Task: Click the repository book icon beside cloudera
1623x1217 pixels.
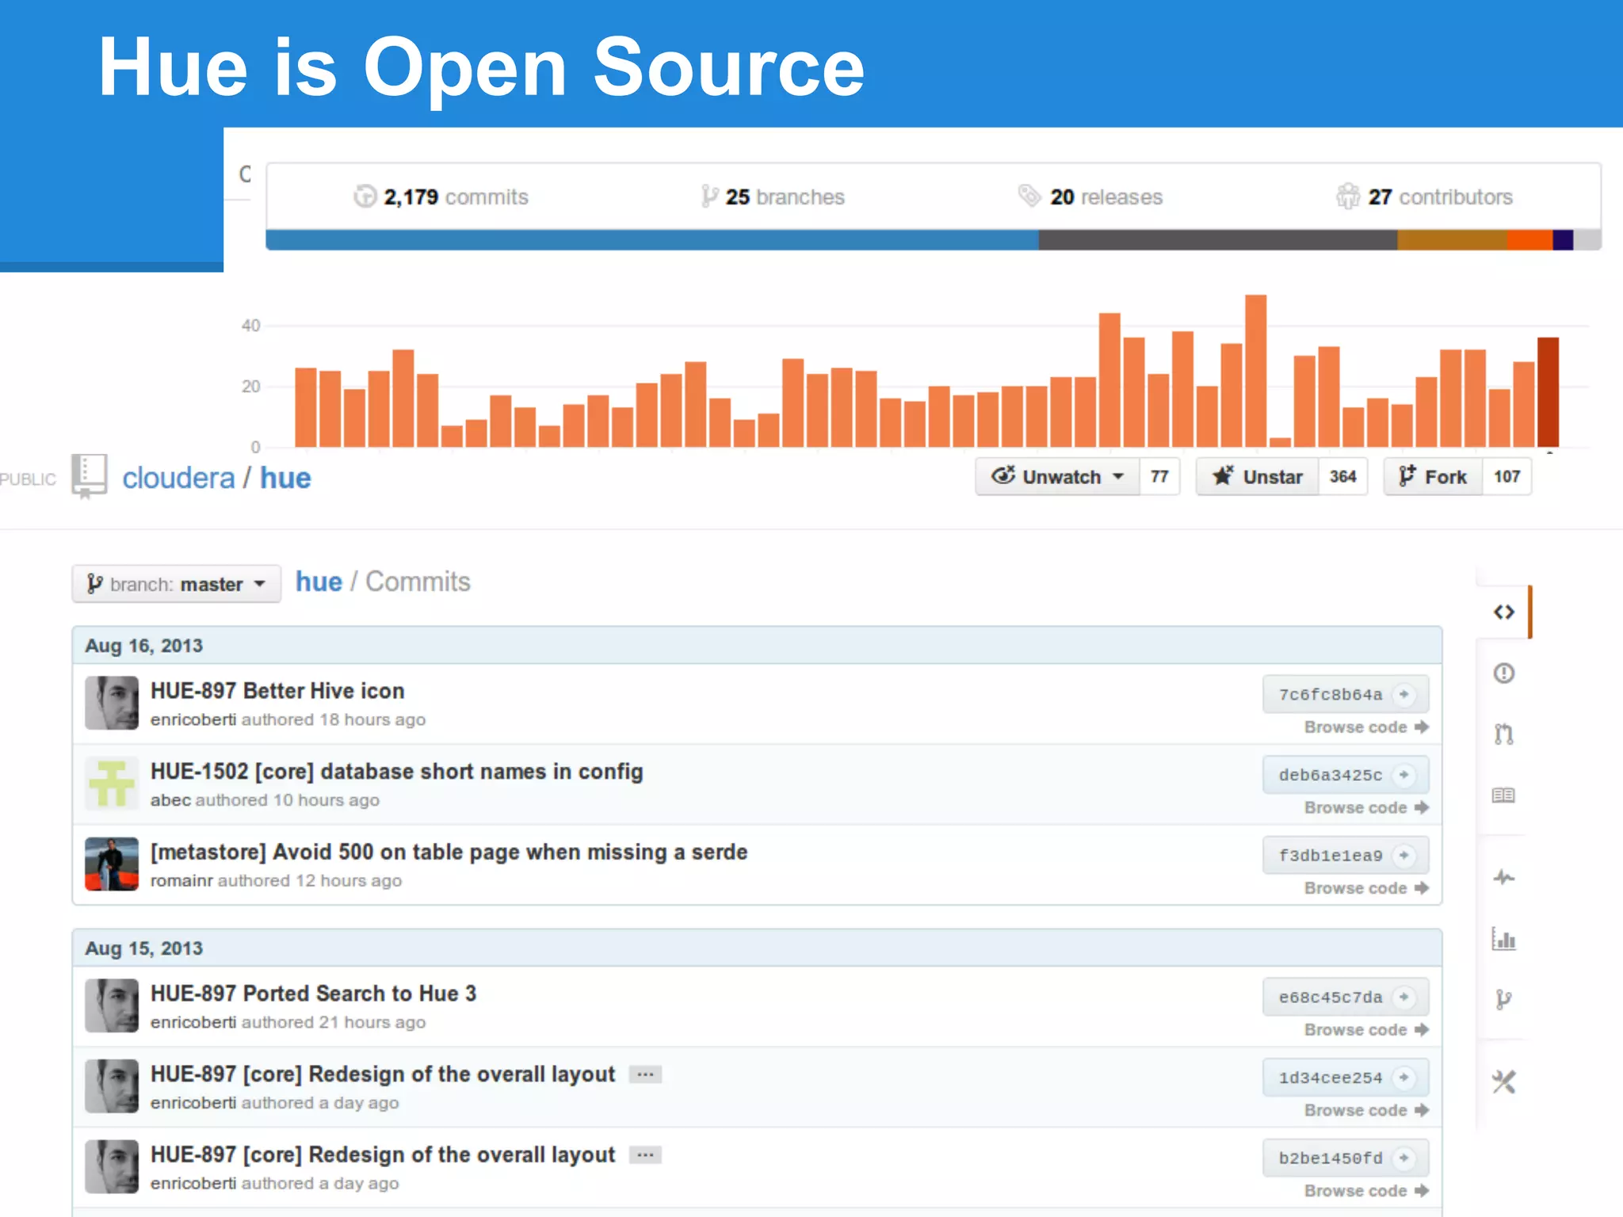Action: coord(89,476)
